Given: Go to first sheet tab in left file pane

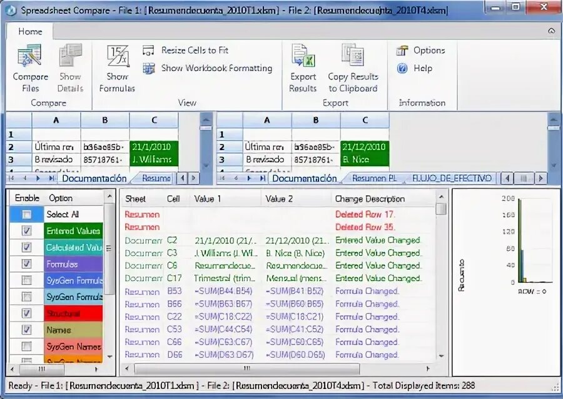Looking at the screenshot, I should pyautogui.click(x=11, y=178).
